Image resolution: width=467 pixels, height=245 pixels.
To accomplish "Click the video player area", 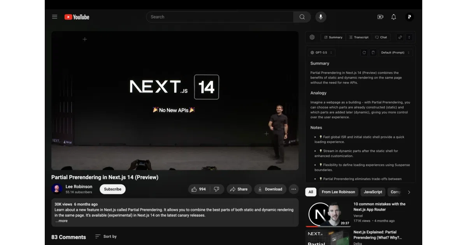I will pyautogui.click(x=175, y=100).
